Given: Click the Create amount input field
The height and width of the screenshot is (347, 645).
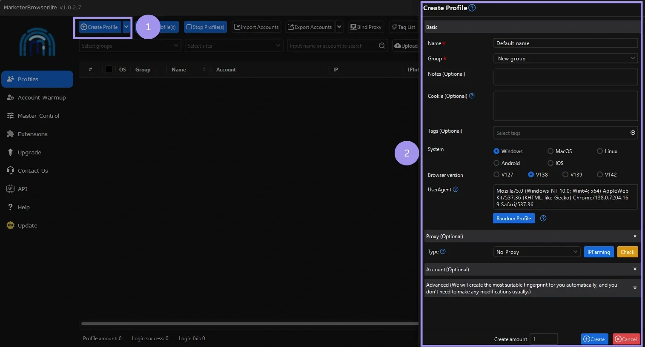Looking at the screenshot, I should pyautogui.click(x=544, y=339).
